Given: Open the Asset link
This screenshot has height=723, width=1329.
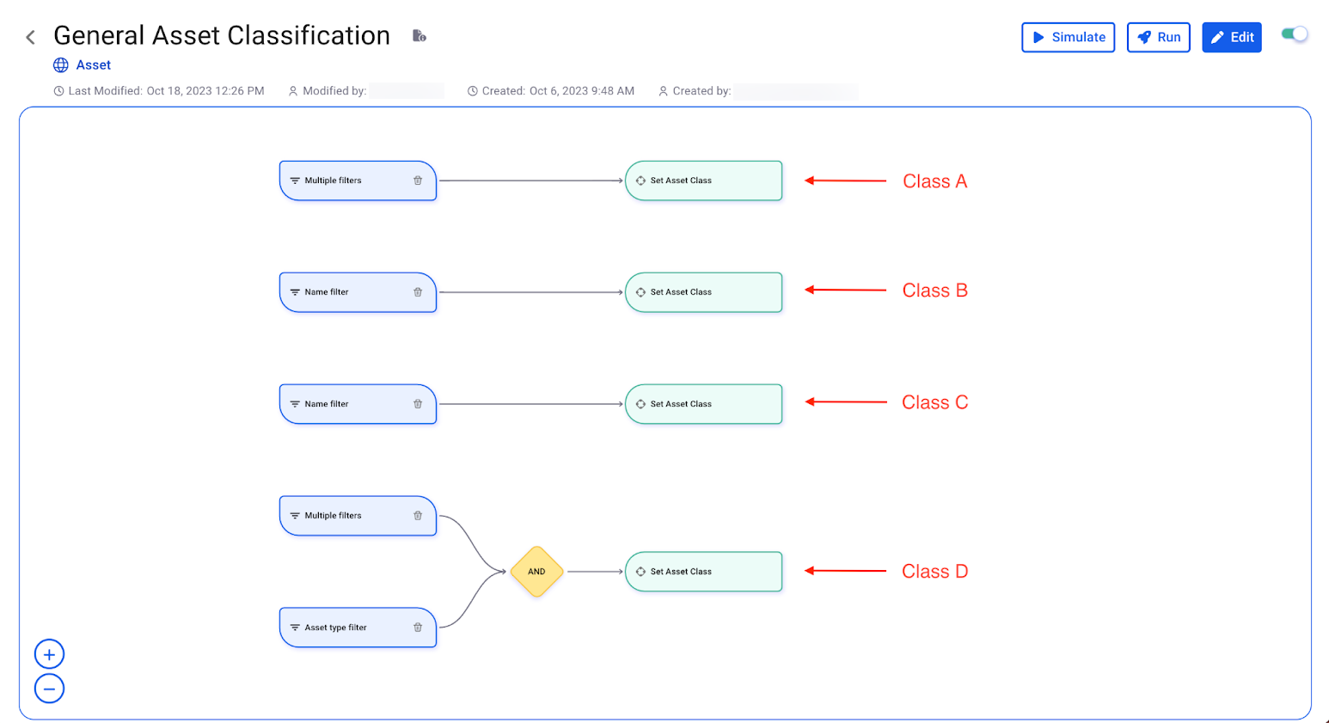Looking at the screenshot, I should click(94, 64).
